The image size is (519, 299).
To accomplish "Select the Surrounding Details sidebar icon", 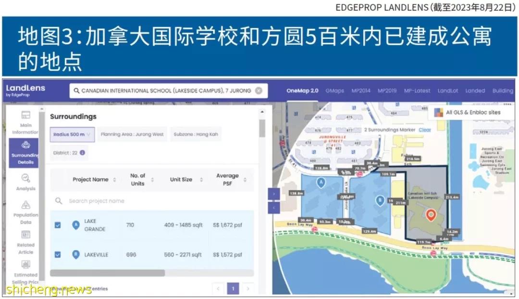I will (25, 145).
